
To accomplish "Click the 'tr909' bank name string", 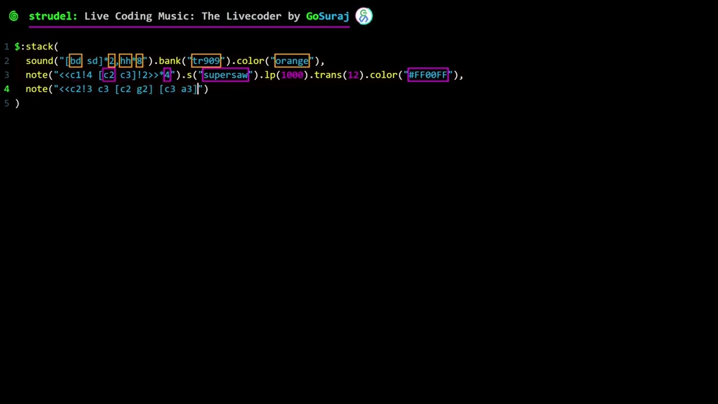I will point(206,61).
